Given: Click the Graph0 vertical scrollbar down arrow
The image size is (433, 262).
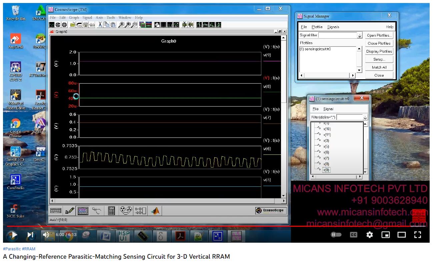Looking at the screenshot, I should 284,196.
